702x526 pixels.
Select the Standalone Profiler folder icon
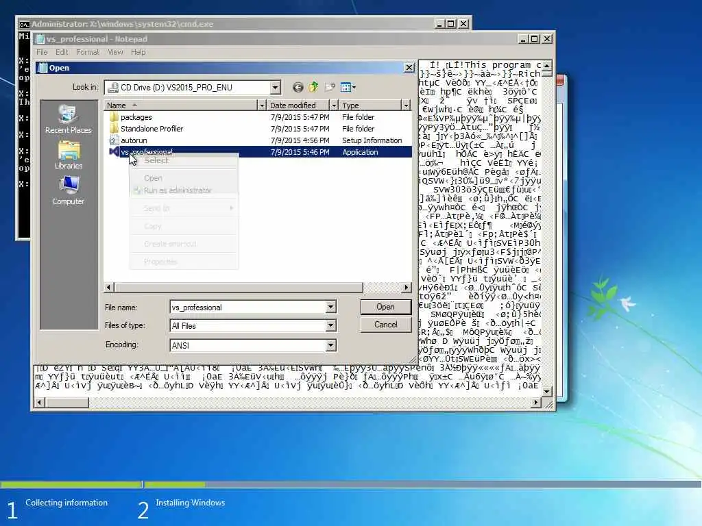(114, 129)
